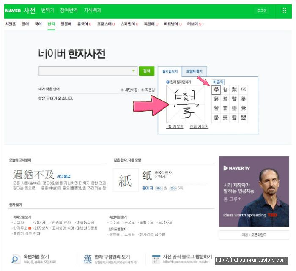
Task: Select the last candidate in the bottom row
Action: [243, 118]
